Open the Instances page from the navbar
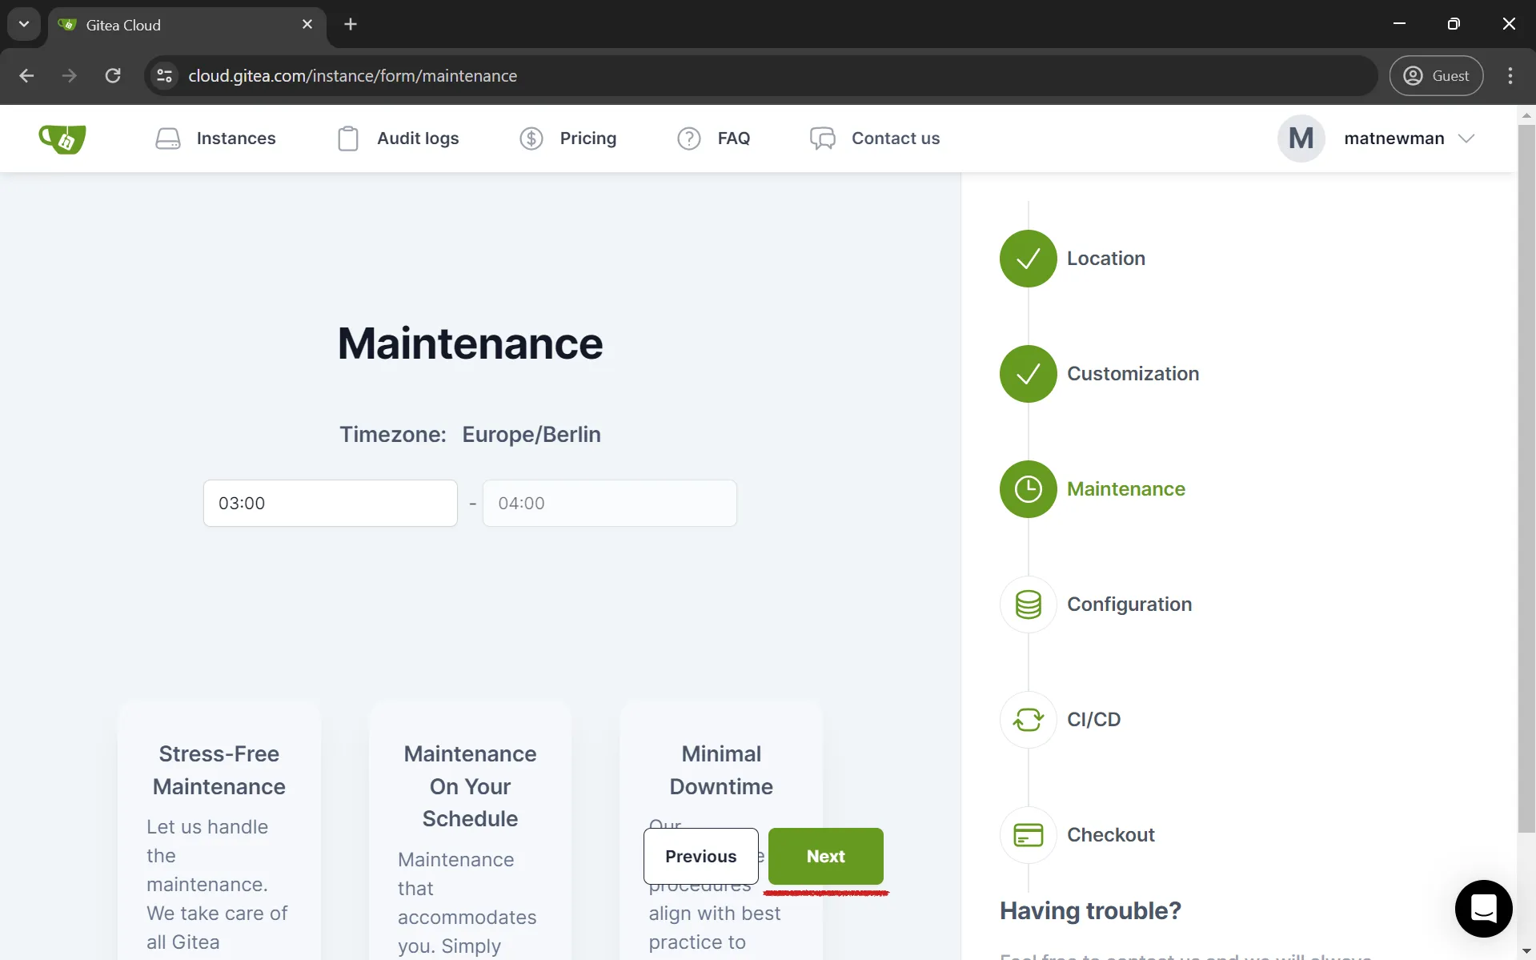This screenshot has width=1536, height=960. point(216,138)
